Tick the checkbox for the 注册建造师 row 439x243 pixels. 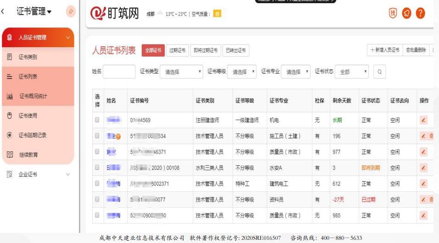[x=97, y=120]
